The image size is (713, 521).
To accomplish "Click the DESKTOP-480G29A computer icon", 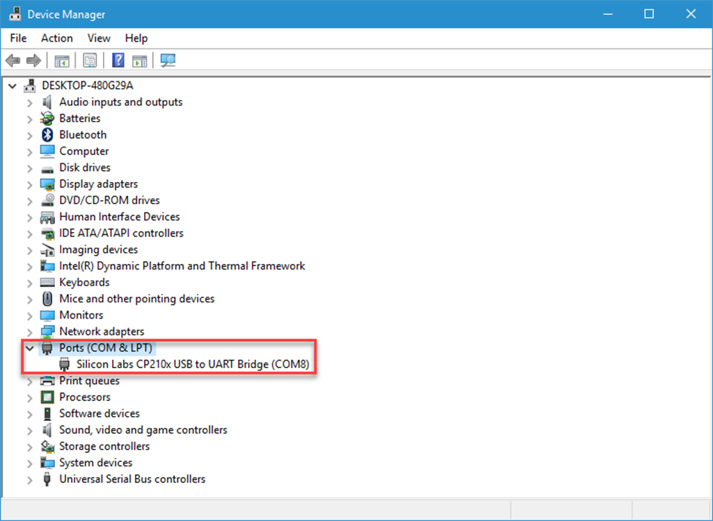I will click(x=30, y=85).
